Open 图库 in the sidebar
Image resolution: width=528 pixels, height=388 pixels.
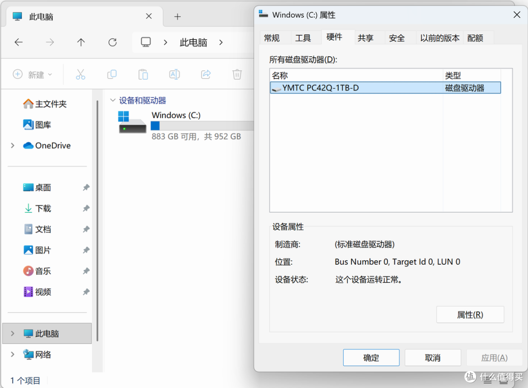tap(37, 125)
